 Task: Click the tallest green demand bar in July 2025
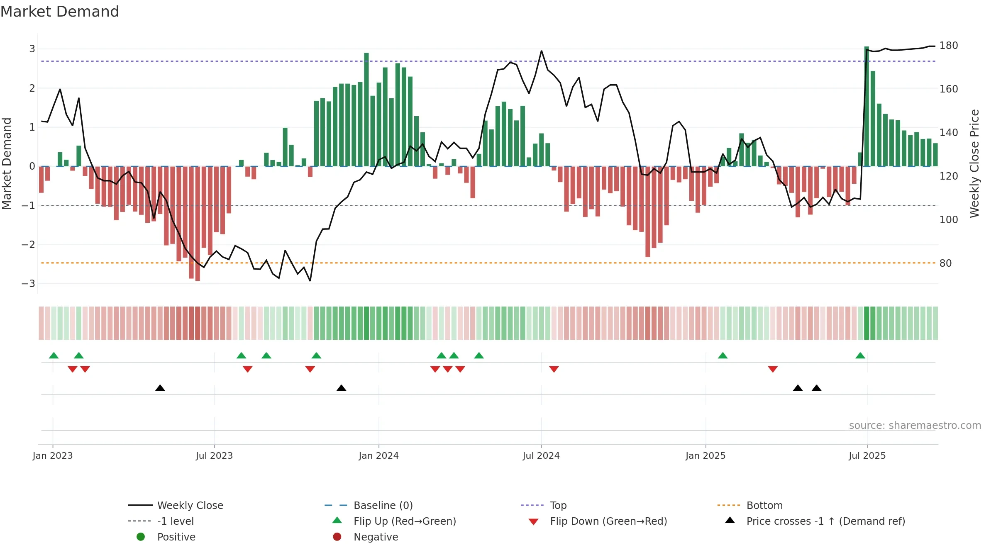point(867,106)
